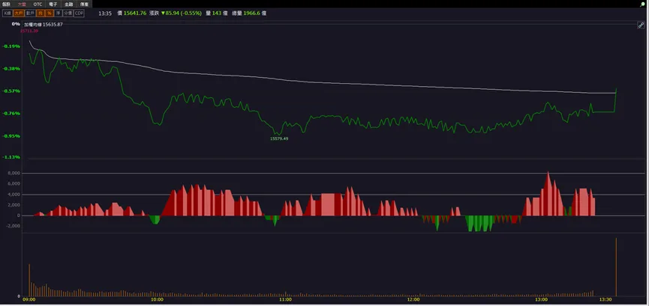Click the 分價 price distribution button
Viewport: 649px width, 306px height.
68,13
